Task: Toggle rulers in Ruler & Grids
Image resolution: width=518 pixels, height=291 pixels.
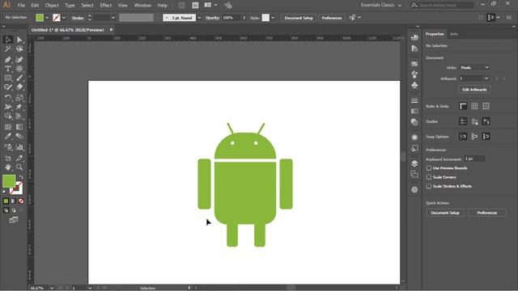Action: coord(463,106)
